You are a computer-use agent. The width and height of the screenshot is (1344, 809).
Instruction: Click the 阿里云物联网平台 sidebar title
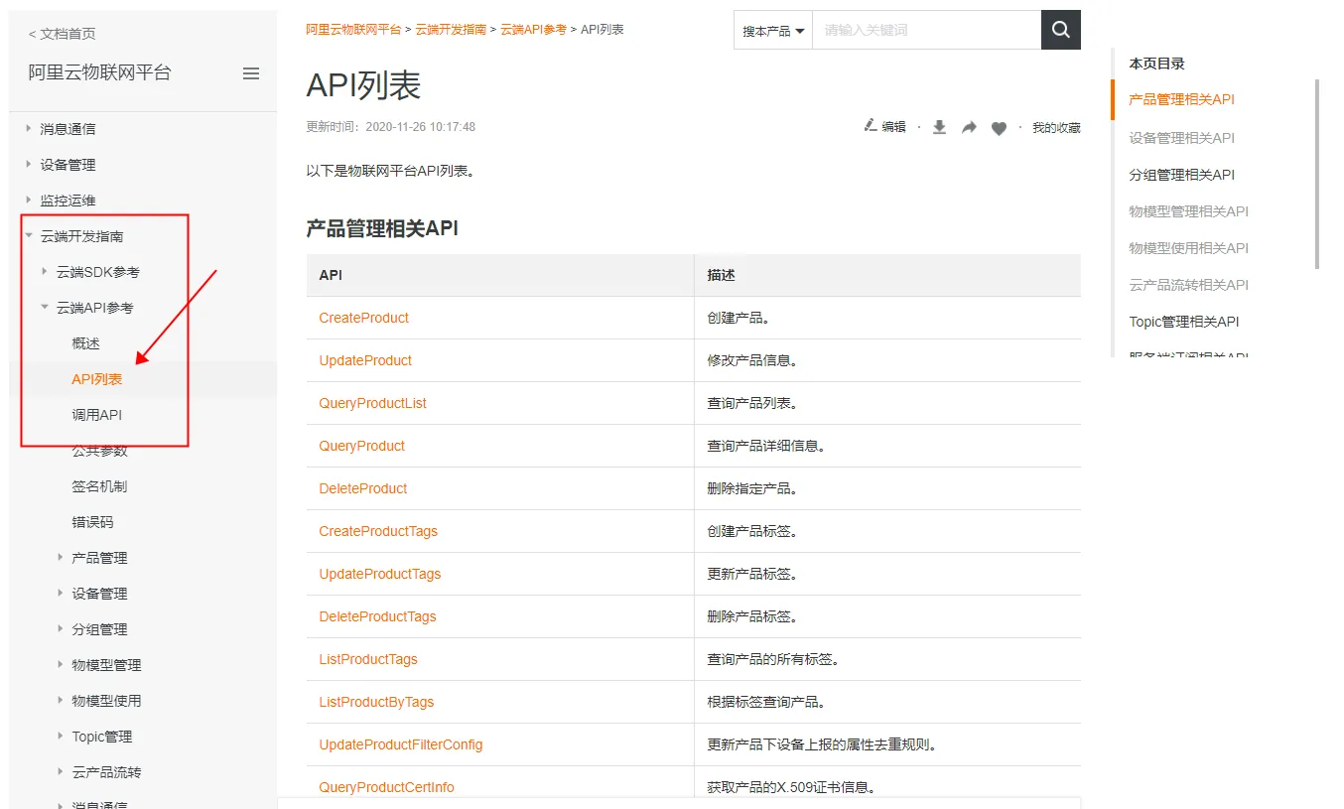click(100, 72)
